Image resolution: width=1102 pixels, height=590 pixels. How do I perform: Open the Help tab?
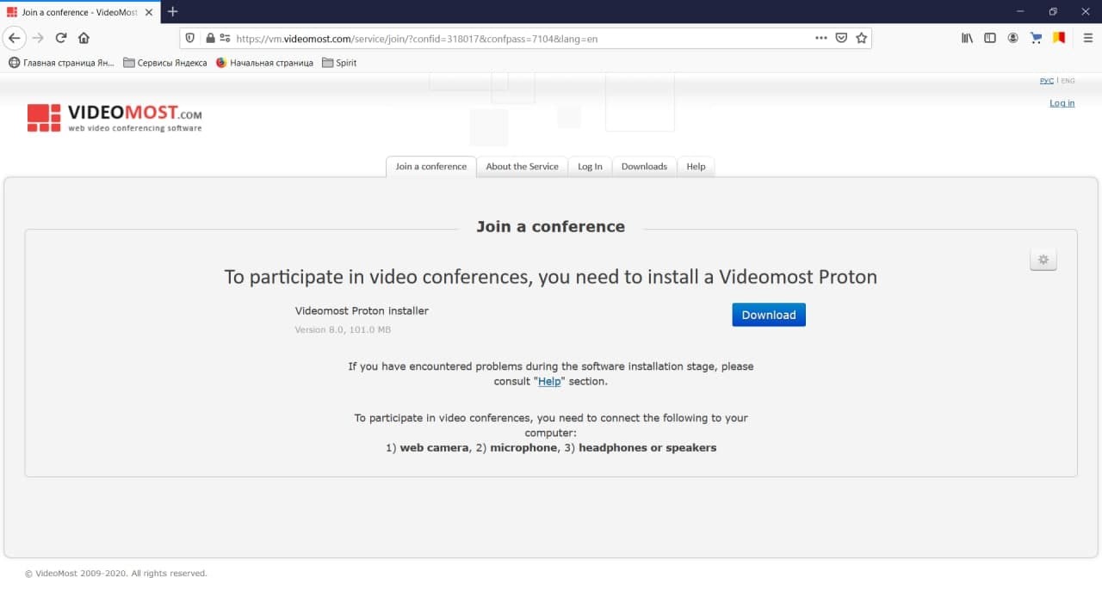pyautogui.click(x=696, y=167)
